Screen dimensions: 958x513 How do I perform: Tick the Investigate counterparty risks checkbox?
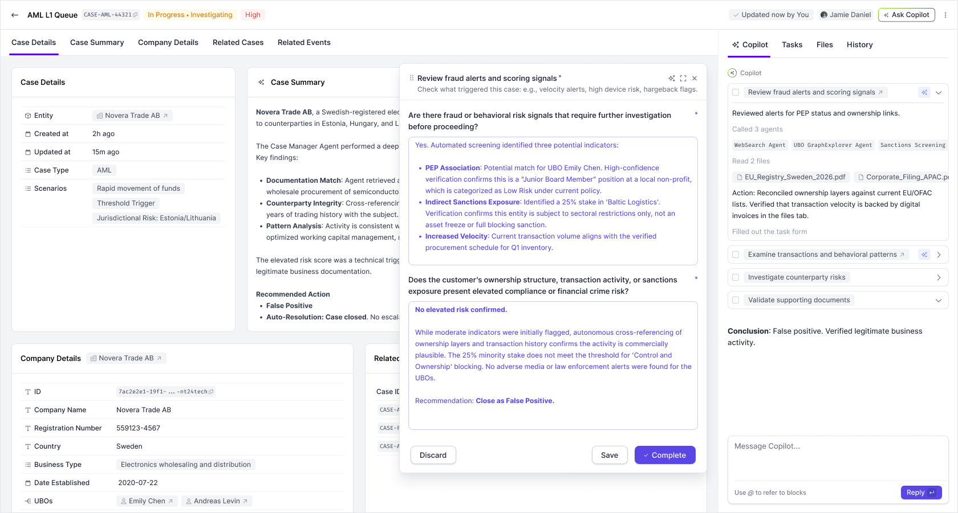tap(736, 277)
